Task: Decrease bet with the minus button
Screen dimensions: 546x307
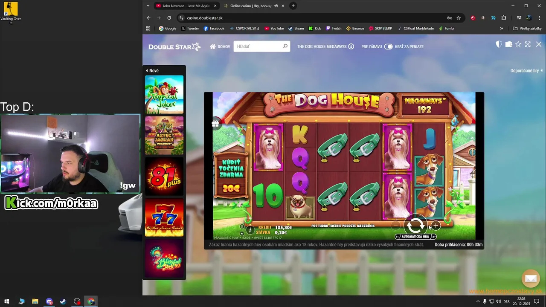Action: click(x=395, y=226)
